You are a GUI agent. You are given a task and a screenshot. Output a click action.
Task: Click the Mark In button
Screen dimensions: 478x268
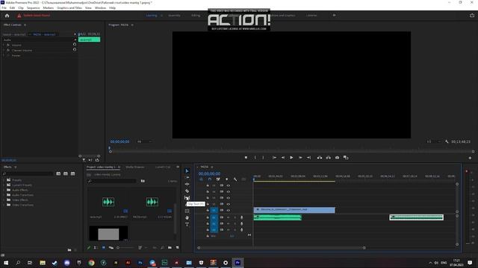pos(255,157)
